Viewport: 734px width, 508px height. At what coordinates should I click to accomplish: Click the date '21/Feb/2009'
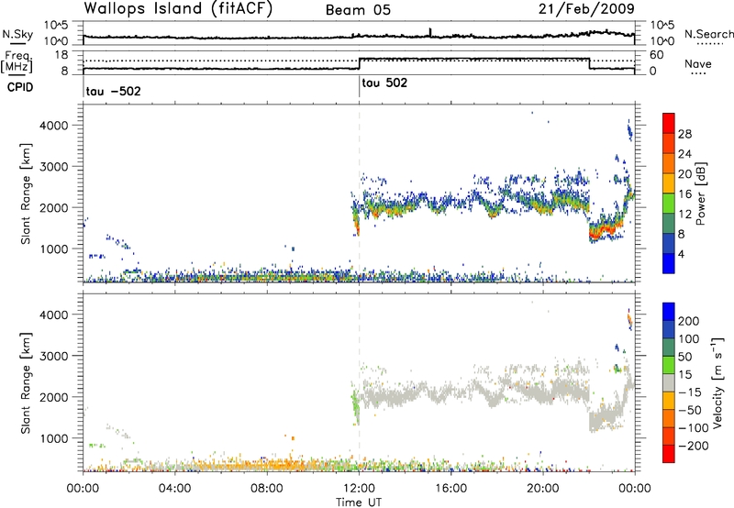pyautogui.click(x=586, y=8)
